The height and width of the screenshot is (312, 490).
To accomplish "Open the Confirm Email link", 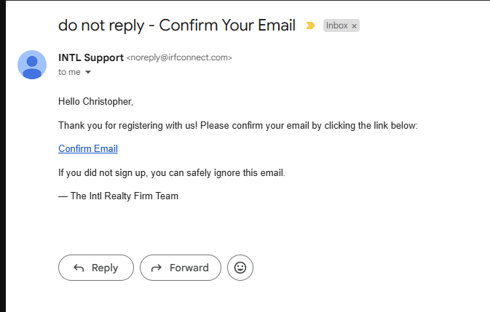I will pos(88,148).
